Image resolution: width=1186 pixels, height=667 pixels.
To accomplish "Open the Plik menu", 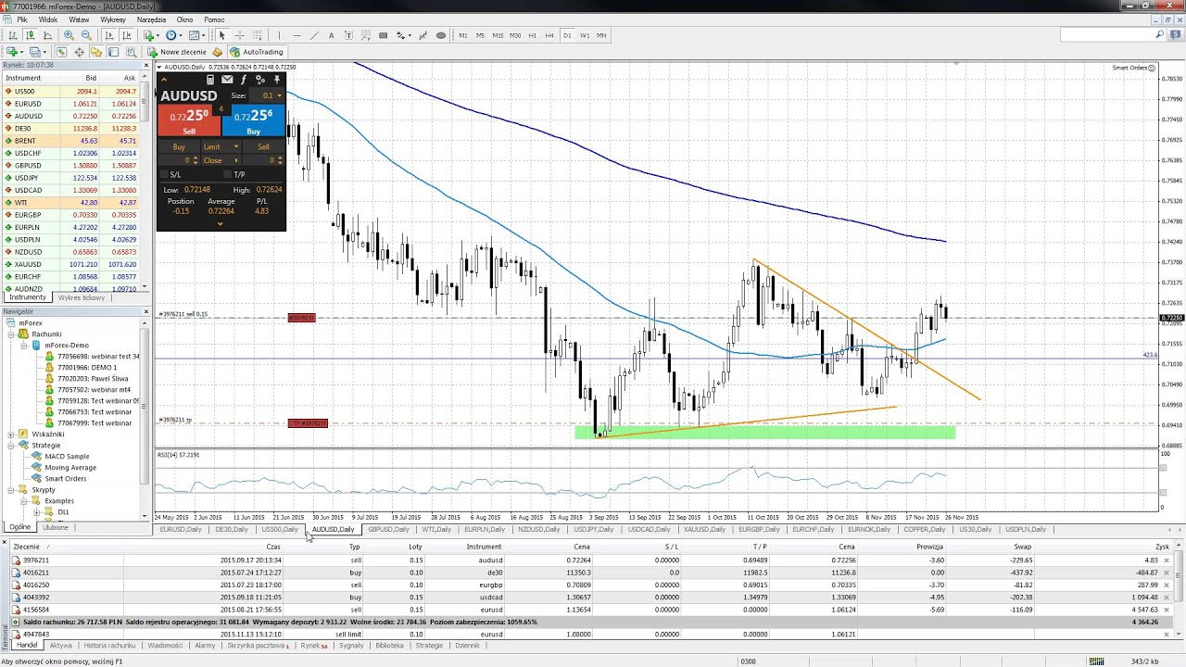I will point(21,19).
